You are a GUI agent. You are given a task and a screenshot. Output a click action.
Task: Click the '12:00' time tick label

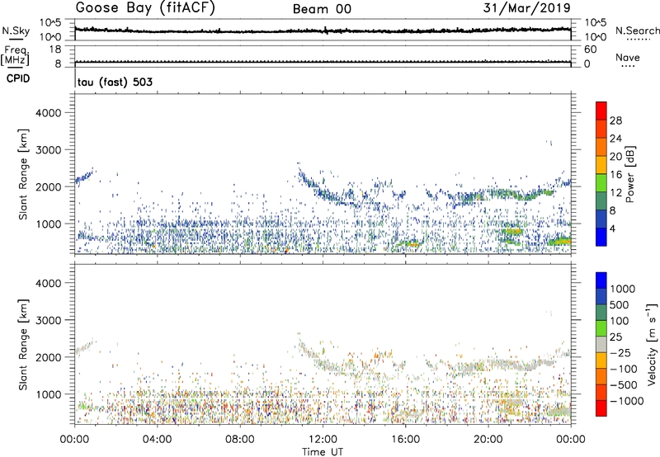pos(323,440)
